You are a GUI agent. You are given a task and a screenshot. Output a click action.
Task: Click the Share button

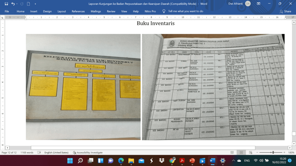coord(285,11)
